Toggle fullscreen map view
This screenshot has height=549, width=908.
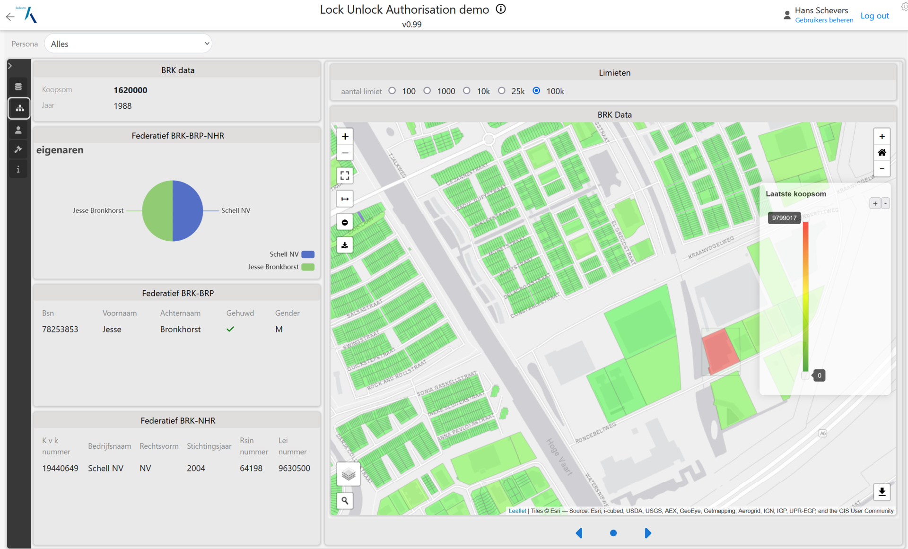click(345, 175)
